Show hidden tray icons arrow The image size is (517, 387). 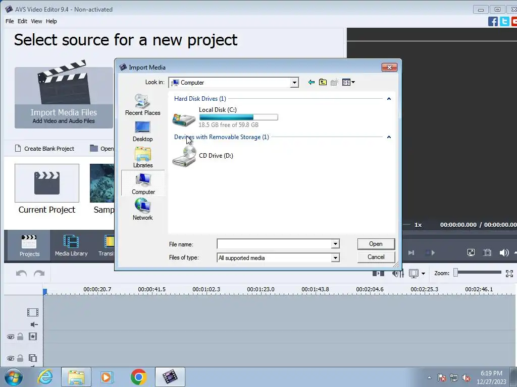pos(429,378)
